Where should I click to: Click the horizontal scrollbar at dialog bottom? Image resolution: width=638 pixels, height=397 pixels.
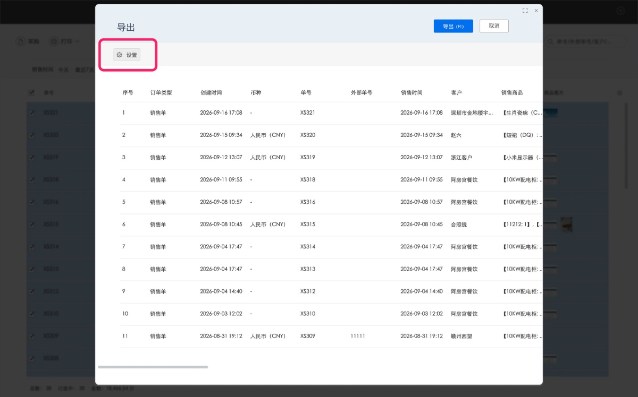coord(153,367)
